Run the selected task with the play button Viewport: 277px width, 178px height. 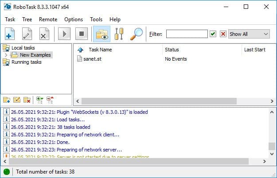[64, 34]
